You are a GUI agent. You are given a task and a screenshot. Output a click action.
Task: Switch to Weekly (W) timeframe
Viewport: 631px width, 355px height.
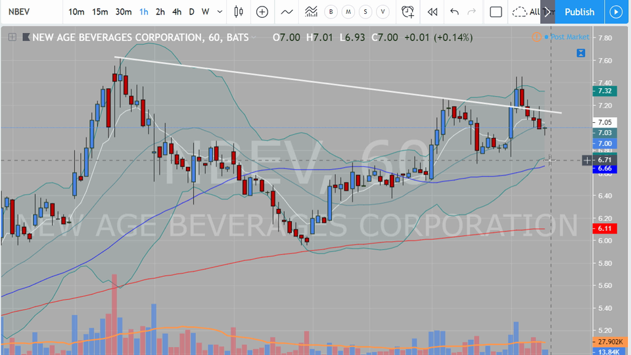[x=206, y=12]
